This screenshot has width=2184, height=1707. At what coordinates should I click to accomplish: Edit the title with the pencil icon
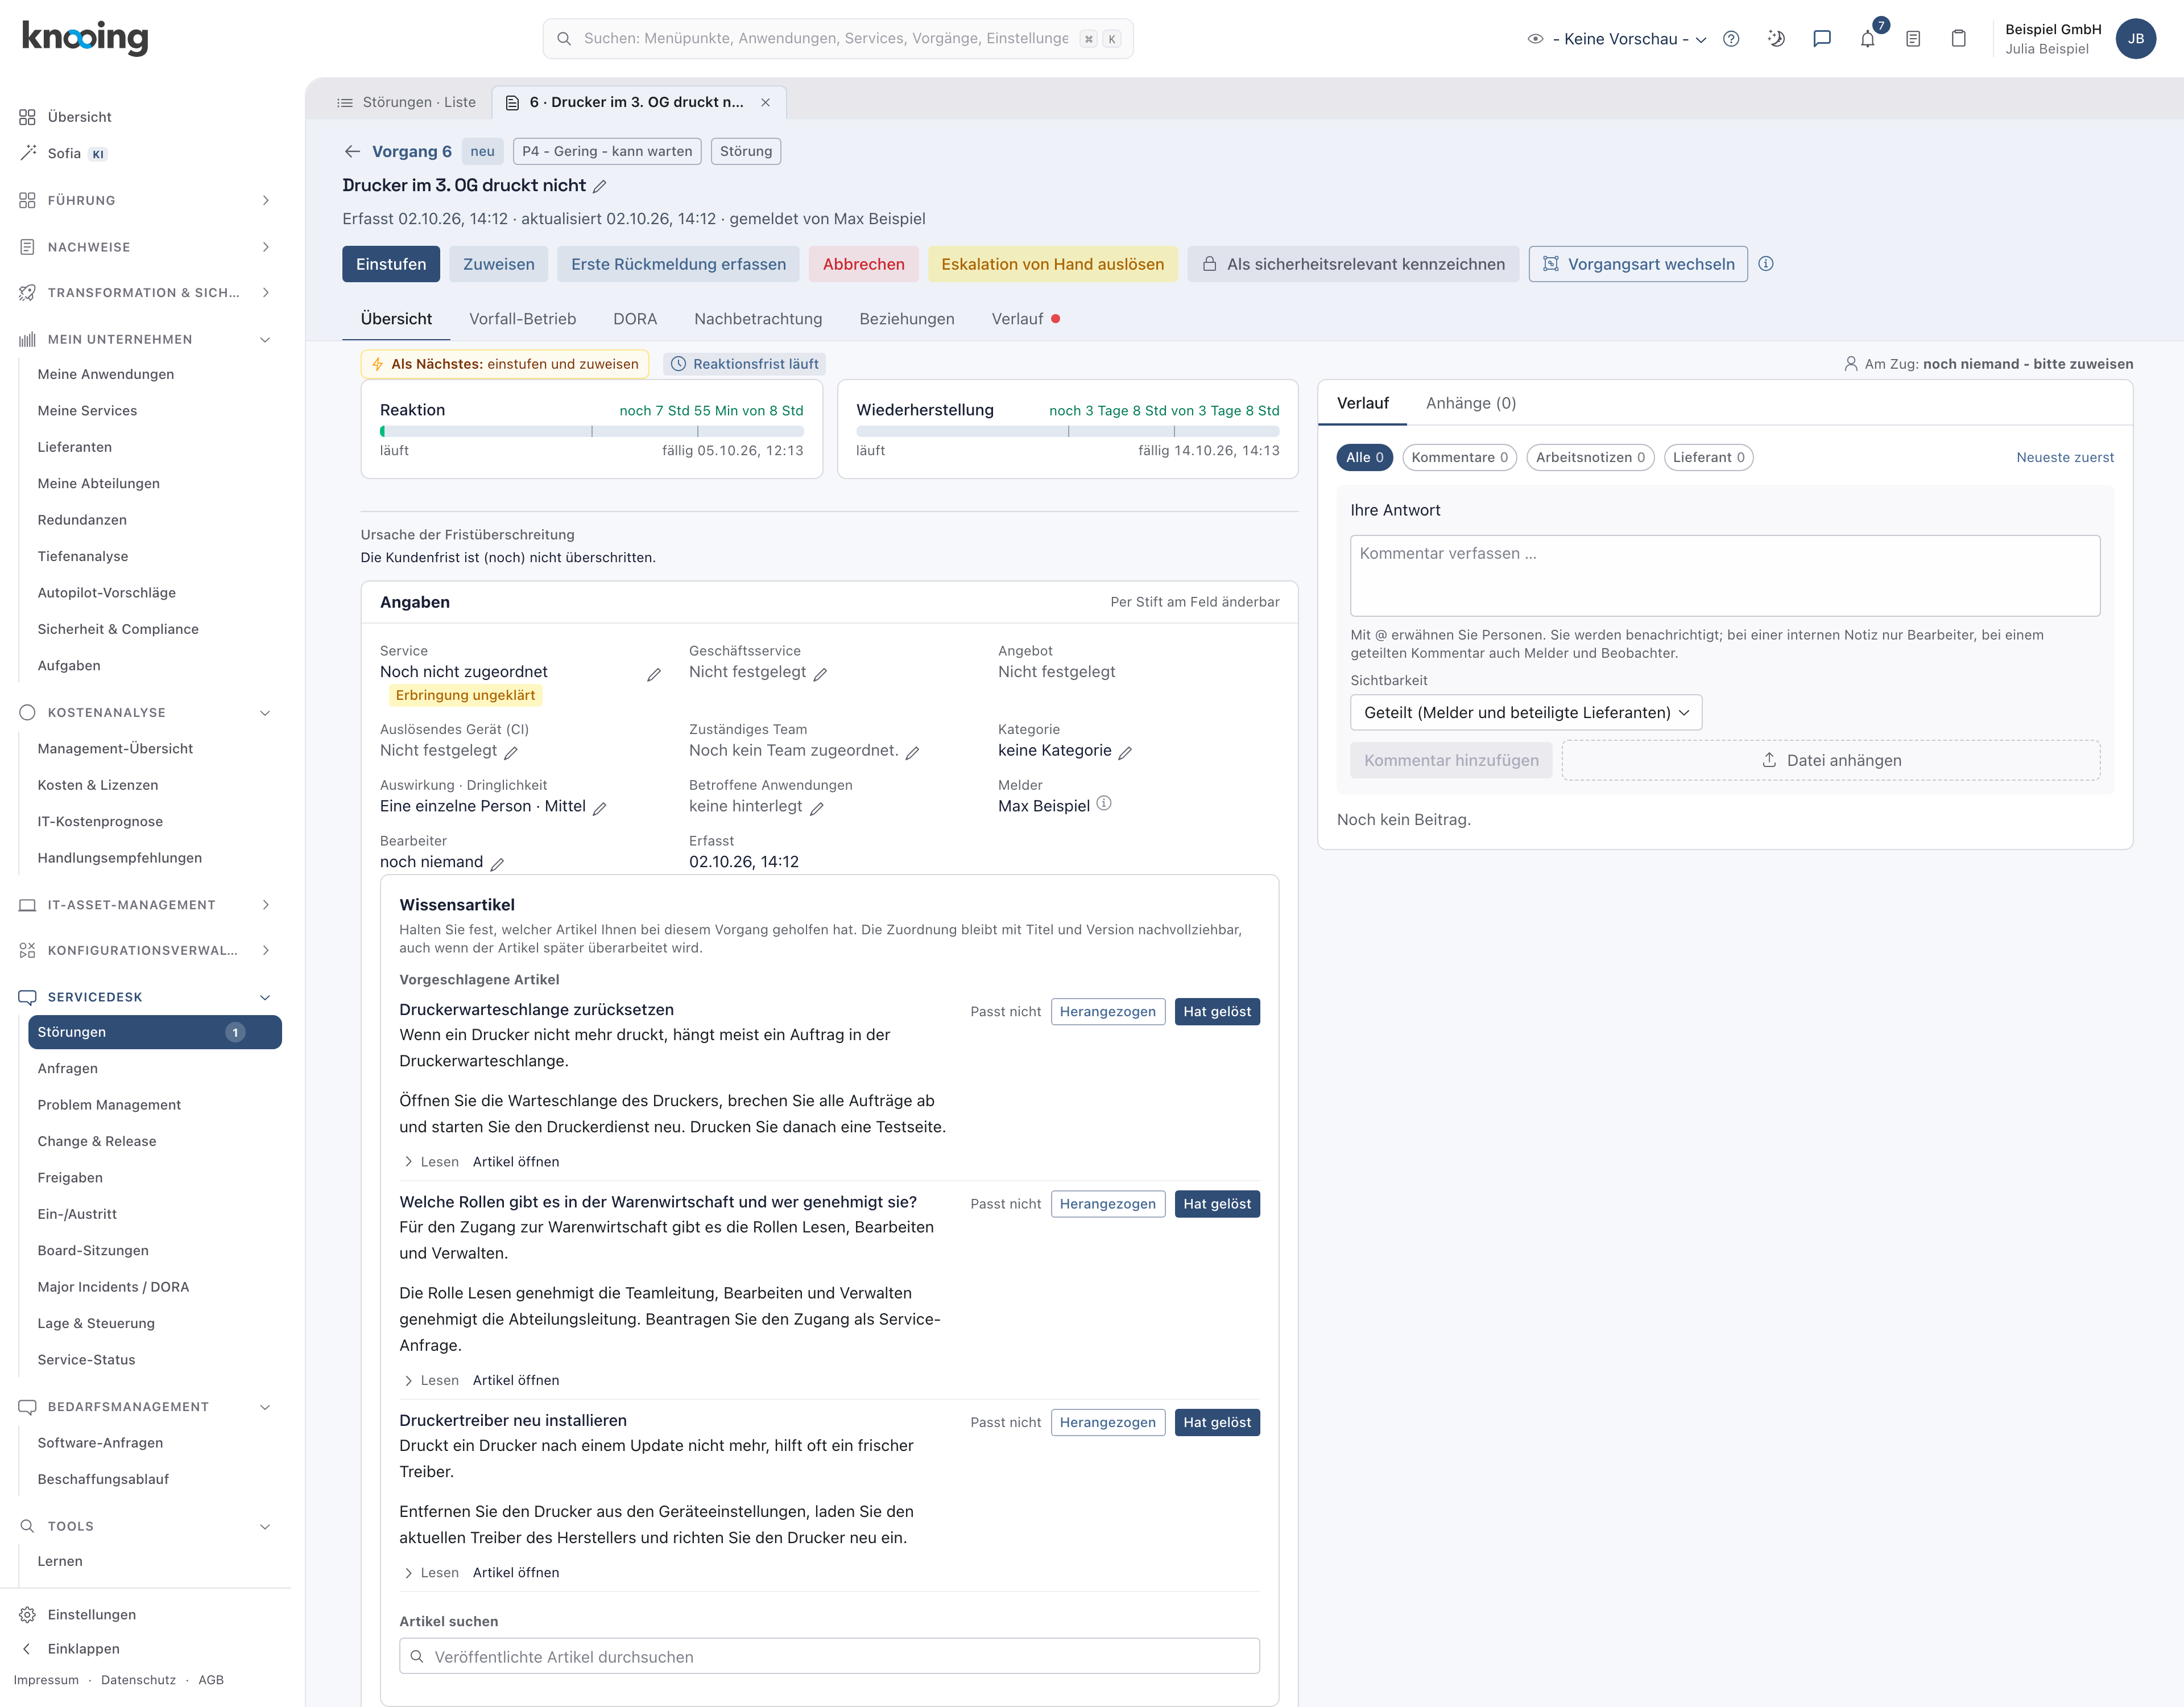click(x=600, y=186)
